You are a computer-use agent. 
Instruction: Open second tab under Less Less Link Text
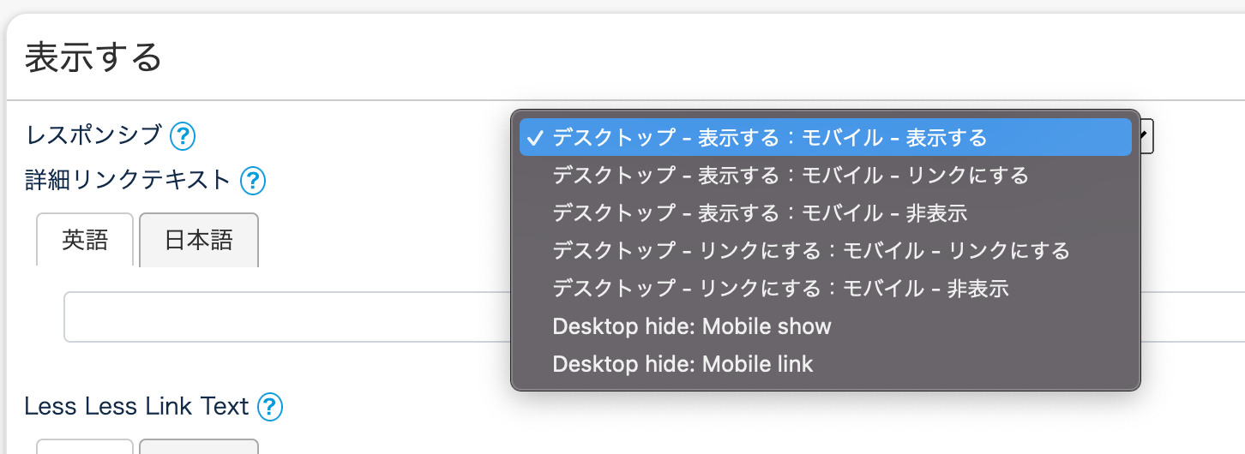click(x=199, y=446)
